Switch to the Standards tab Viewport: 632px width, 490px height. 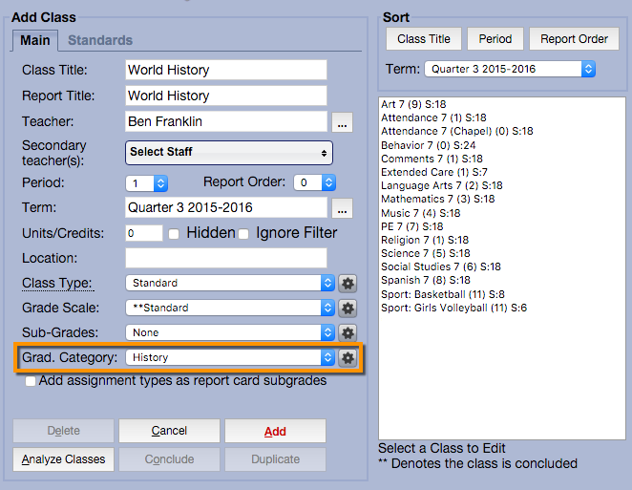click(x=100, y=40)
